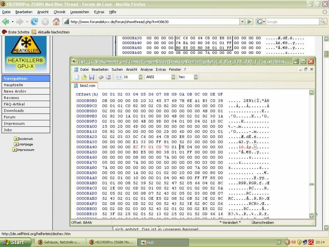
Task: Click the Erste Schritte bookmark icon
Action: (5, 32)
